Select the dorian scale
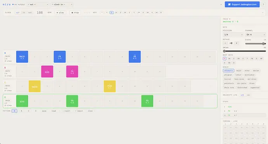The image size is (268, 144). tap(256, 70)
